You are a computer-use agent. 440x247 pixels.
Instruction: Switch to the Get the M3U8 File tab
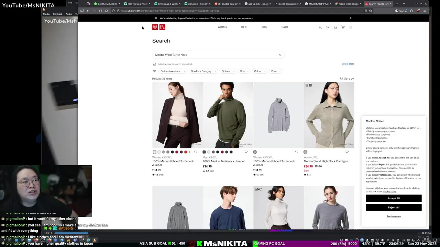point(107,4)
